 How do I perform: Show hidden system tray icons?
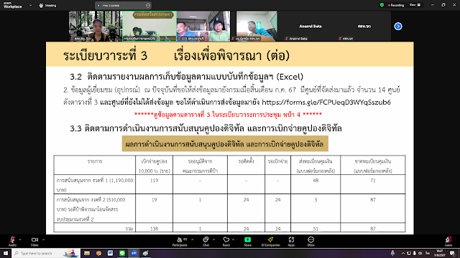point(402,253)
